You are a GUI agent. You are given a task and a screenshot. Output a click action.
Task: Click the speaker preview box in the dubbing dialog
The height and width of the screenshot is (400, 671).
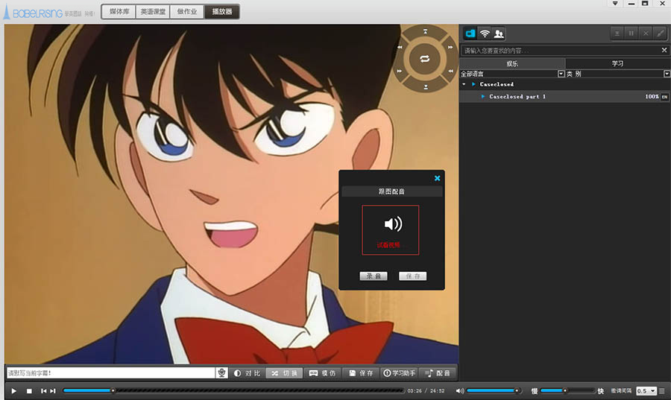click(x=390, y=230)
